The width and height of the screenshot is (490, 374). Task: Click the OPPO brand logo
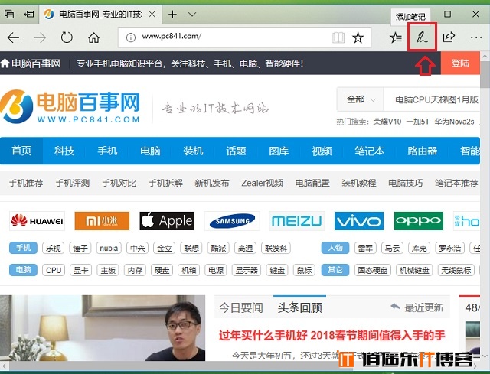click(x=419, y=221)
